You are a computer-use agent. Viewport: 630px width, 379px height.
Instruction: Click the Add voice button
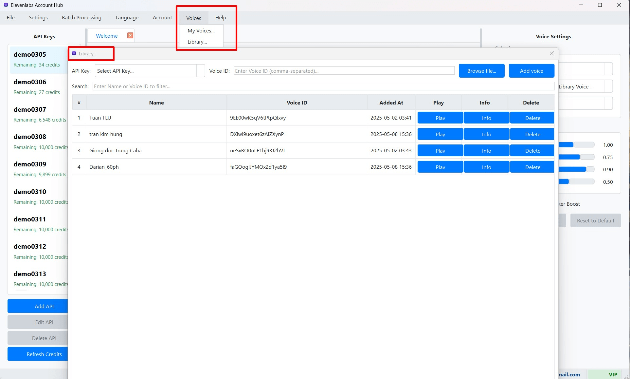tap(531, 71)
